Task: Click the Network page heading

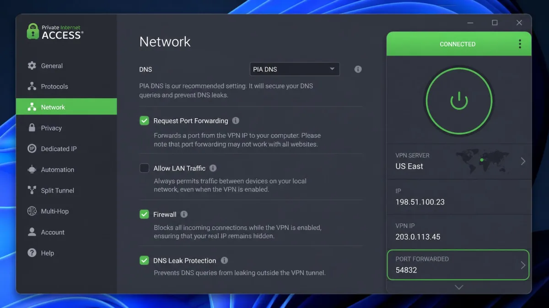Action: 165,42
